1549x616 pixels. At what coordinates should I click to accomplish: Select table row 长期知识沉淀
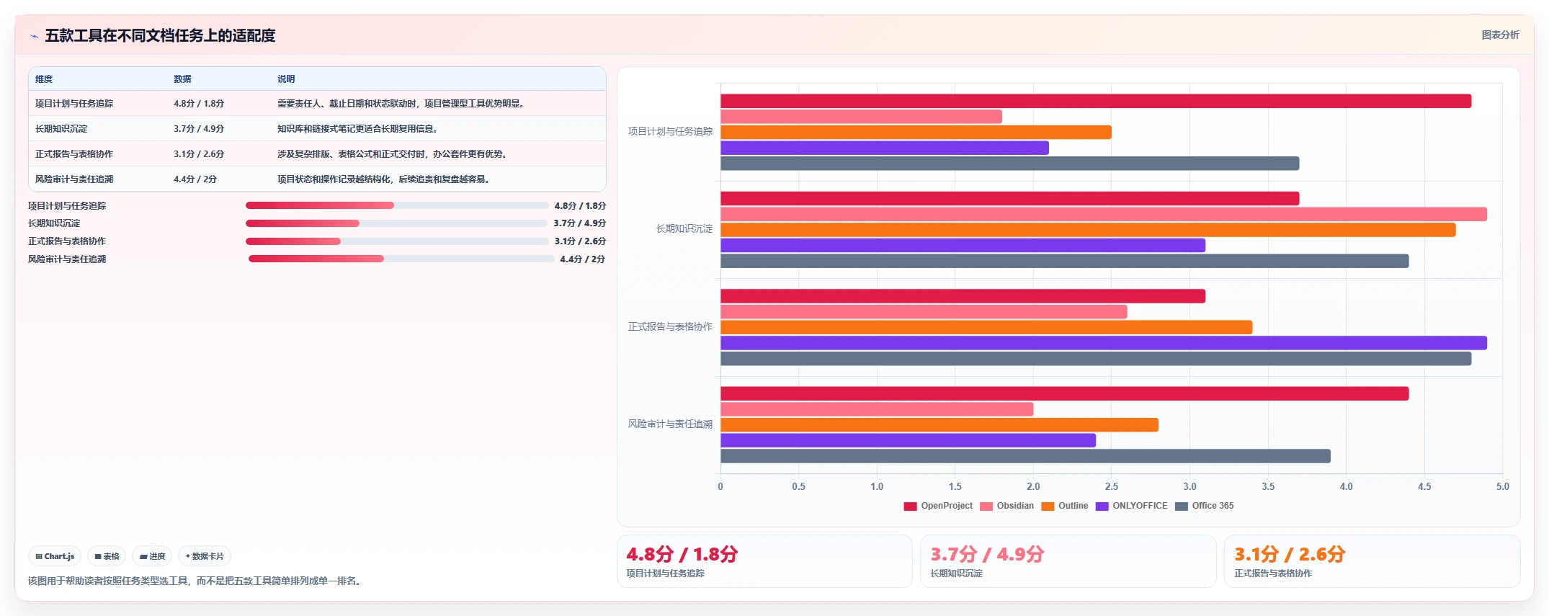pyautogui.click(x=317, y=129)
